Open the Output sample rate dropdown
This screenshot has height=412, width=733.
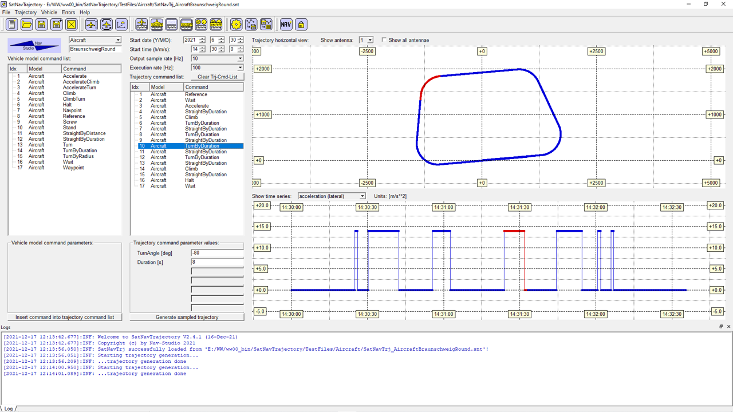tap(240, 58)
